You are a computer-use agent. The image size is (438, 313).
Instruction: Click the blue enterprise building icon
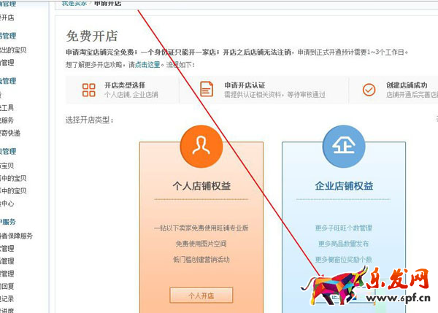344,147
